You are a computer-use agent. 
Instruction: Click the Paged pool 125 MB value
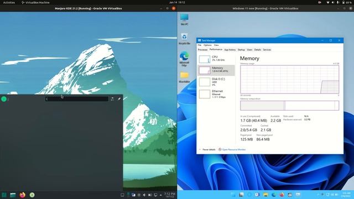coord(247,139)
